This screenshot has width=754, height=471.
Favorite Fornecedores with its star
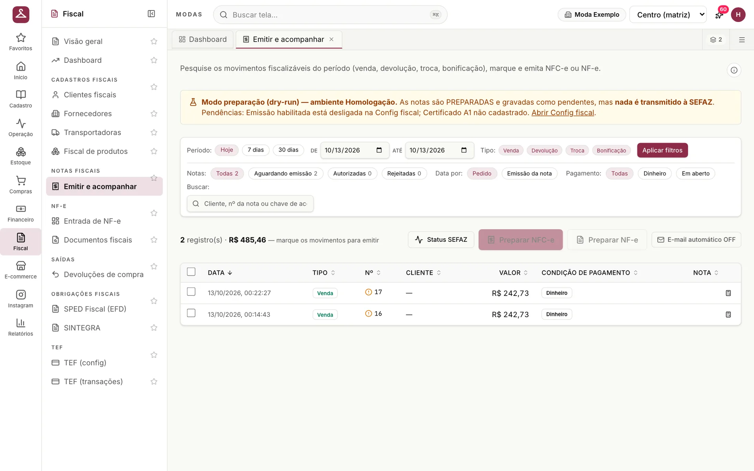click(x=154, y=113)
